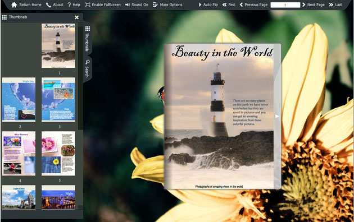Image resolution: width=354 pixels, height=222 pixels.
Task: Click the Previous Page arrow icon
Action: (x=241, y=4)
